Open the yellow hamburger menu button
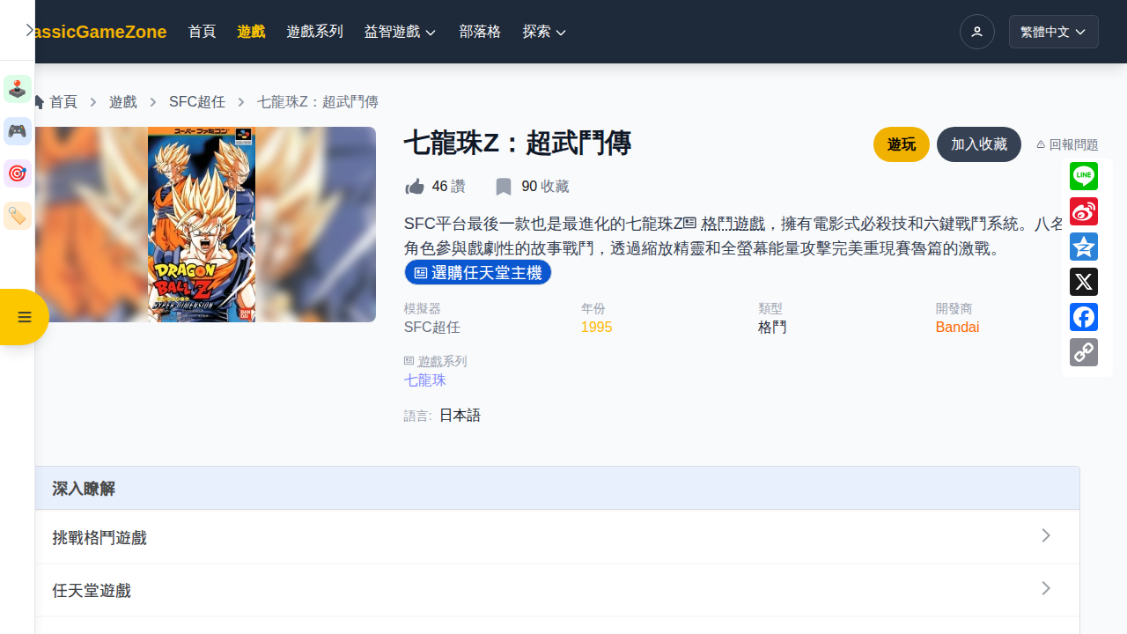This screenshot has height=634, width=1127. 24,317
